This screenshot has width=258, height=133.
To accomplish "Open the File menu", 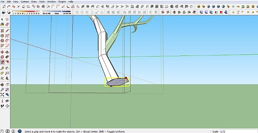I will click(3, 2).
